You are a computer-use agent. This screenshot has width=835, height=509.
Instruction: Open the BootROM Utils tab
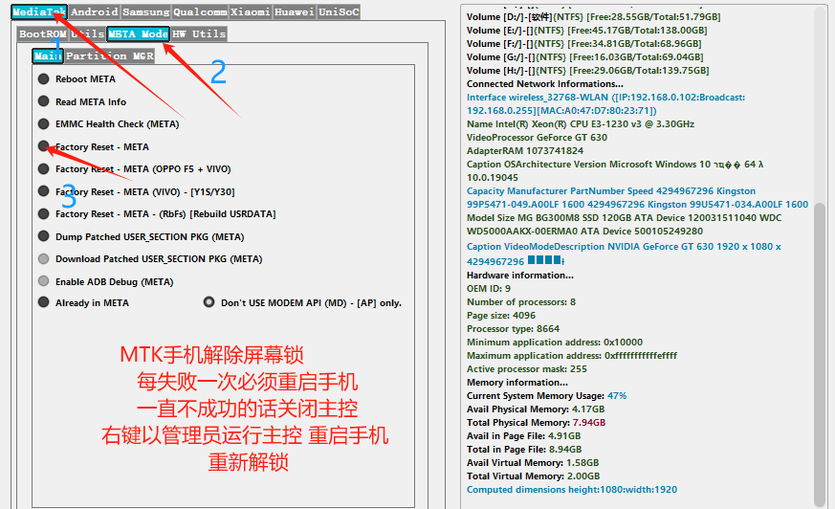click(x=61, y=34)
